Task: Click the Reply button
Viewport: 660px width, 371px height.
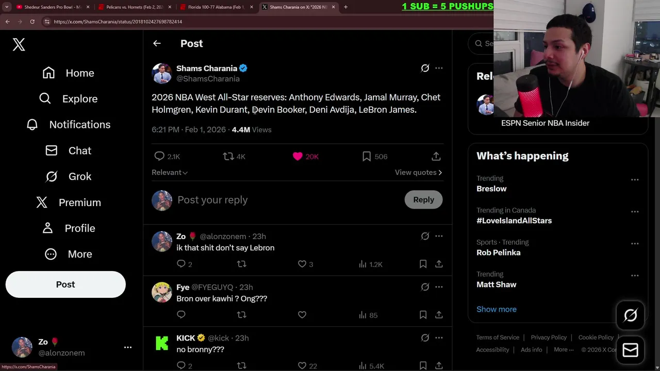Action: tap(424, 200)
